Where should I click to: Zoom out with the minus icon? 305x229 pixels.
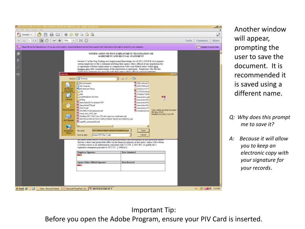55,41
